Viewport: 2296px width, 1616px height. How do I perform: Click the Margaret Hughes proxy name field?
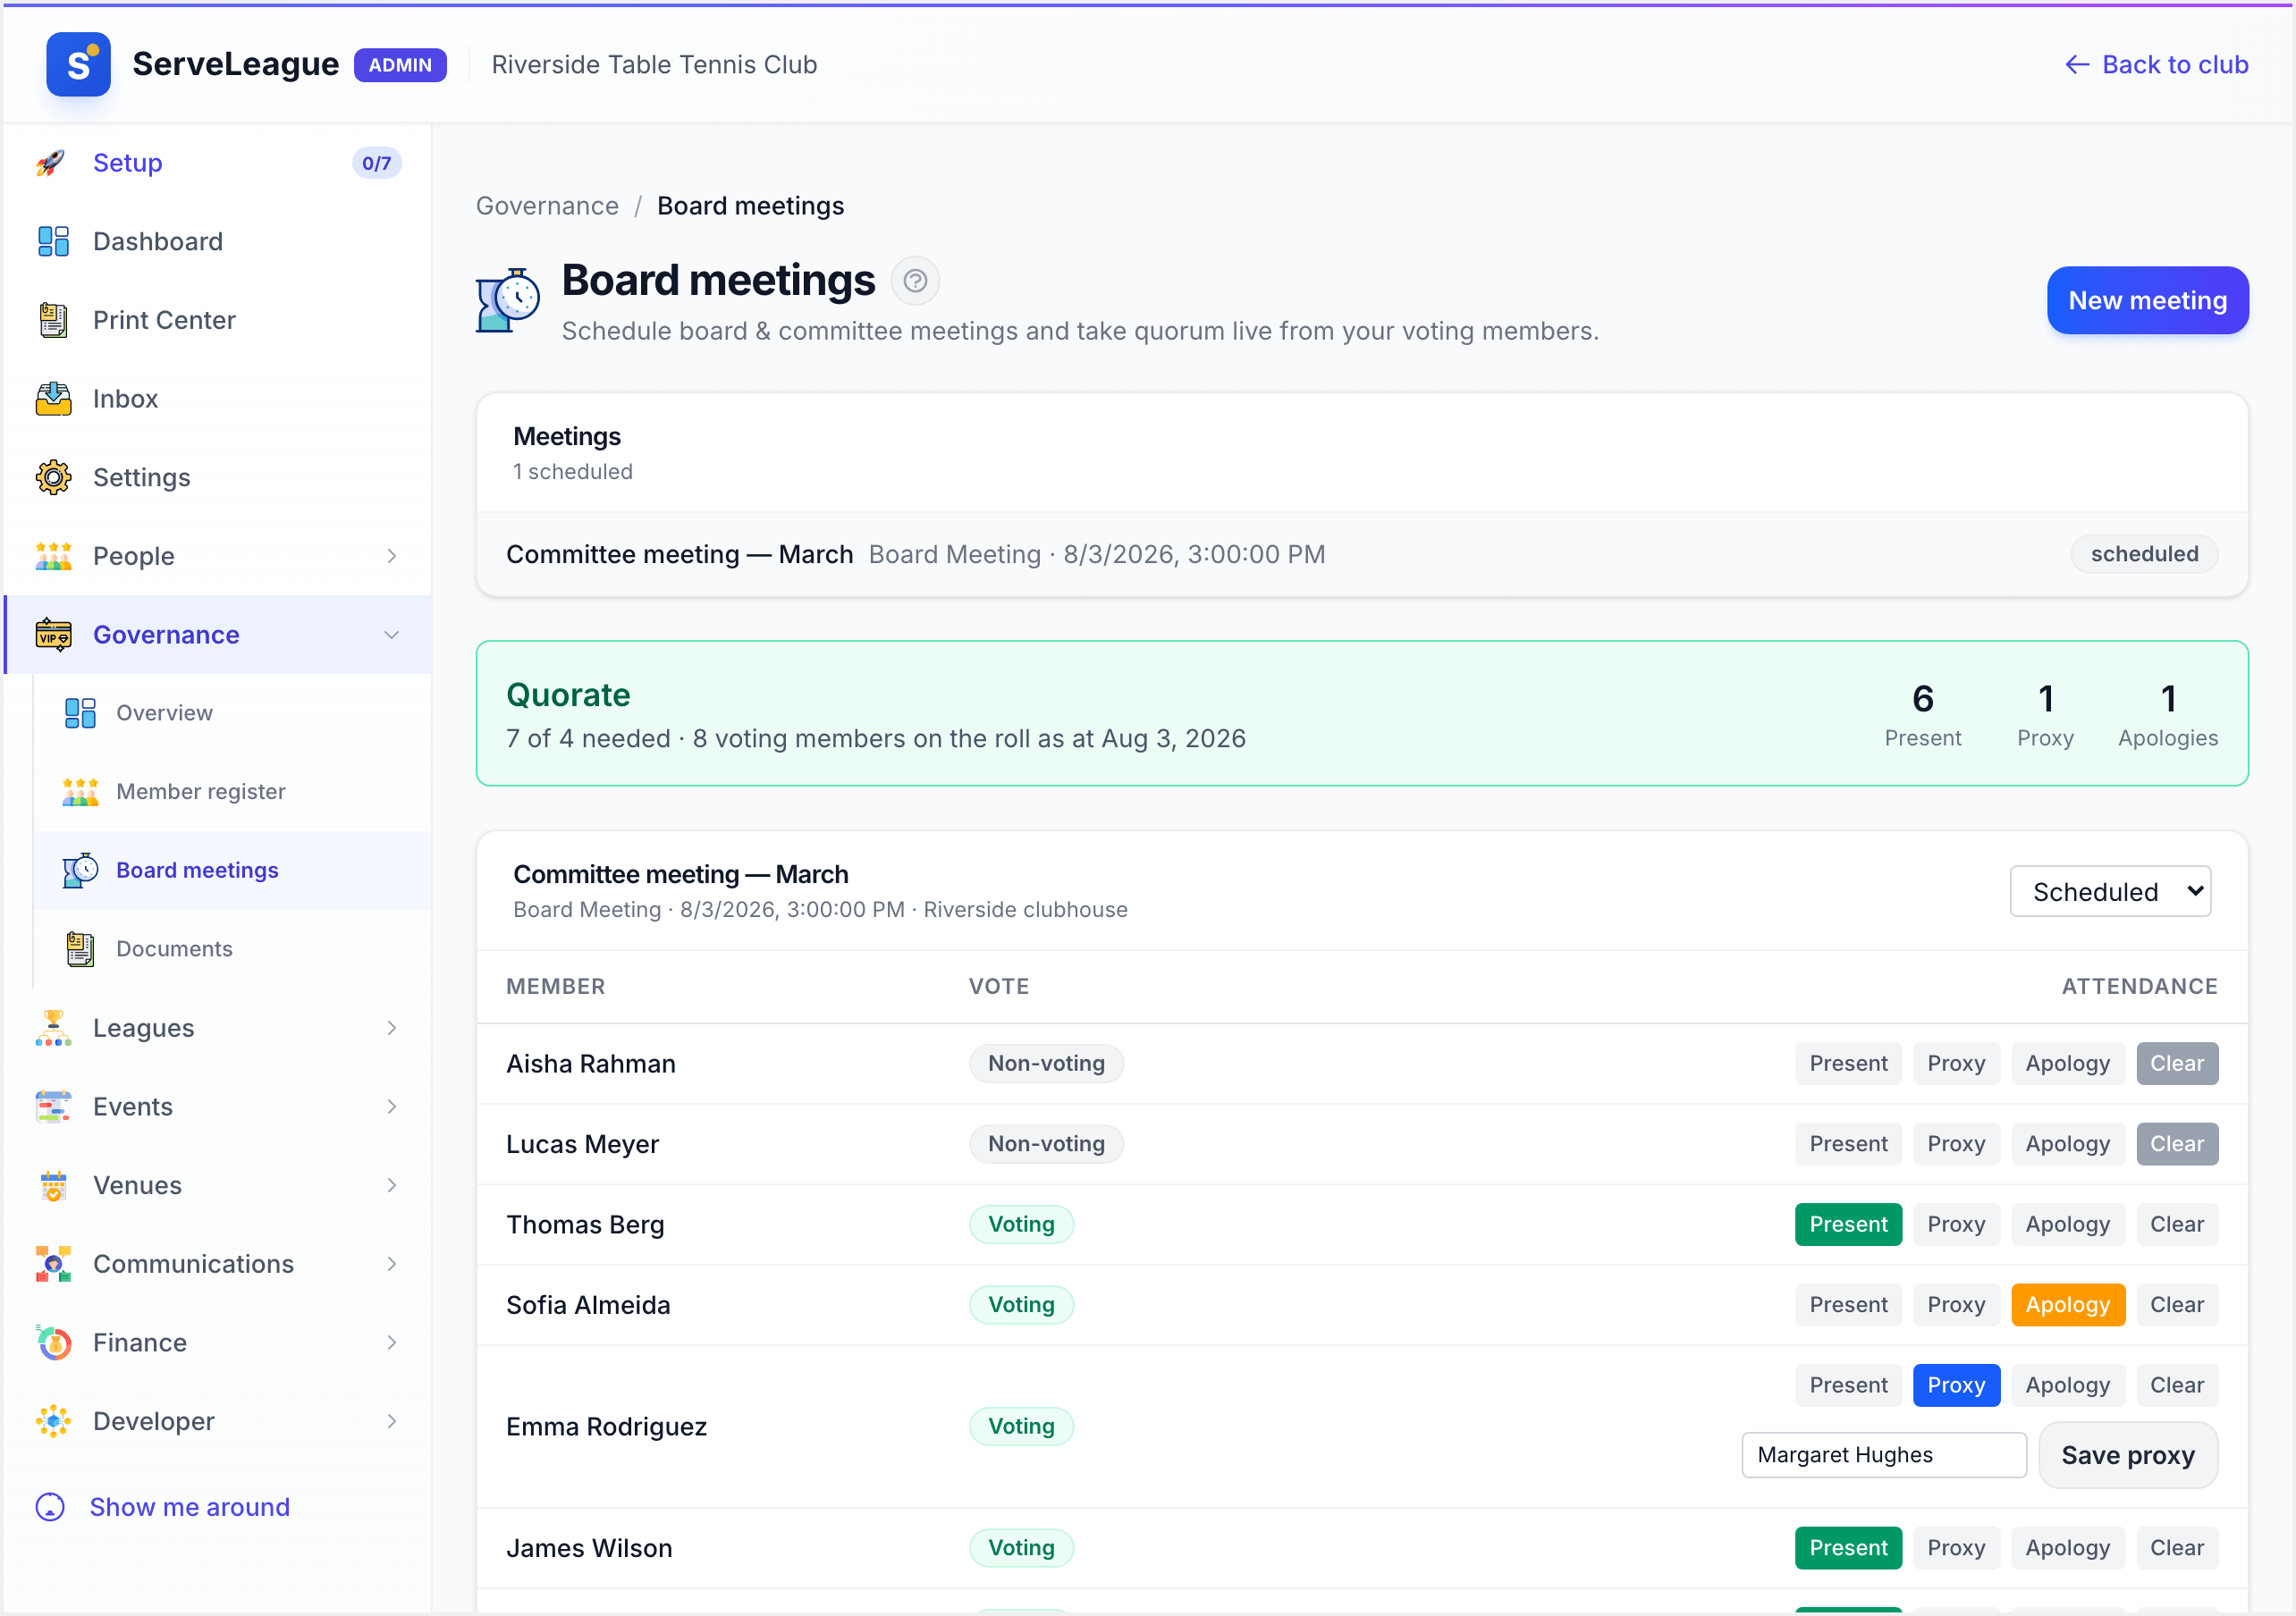[1883, 1455]
